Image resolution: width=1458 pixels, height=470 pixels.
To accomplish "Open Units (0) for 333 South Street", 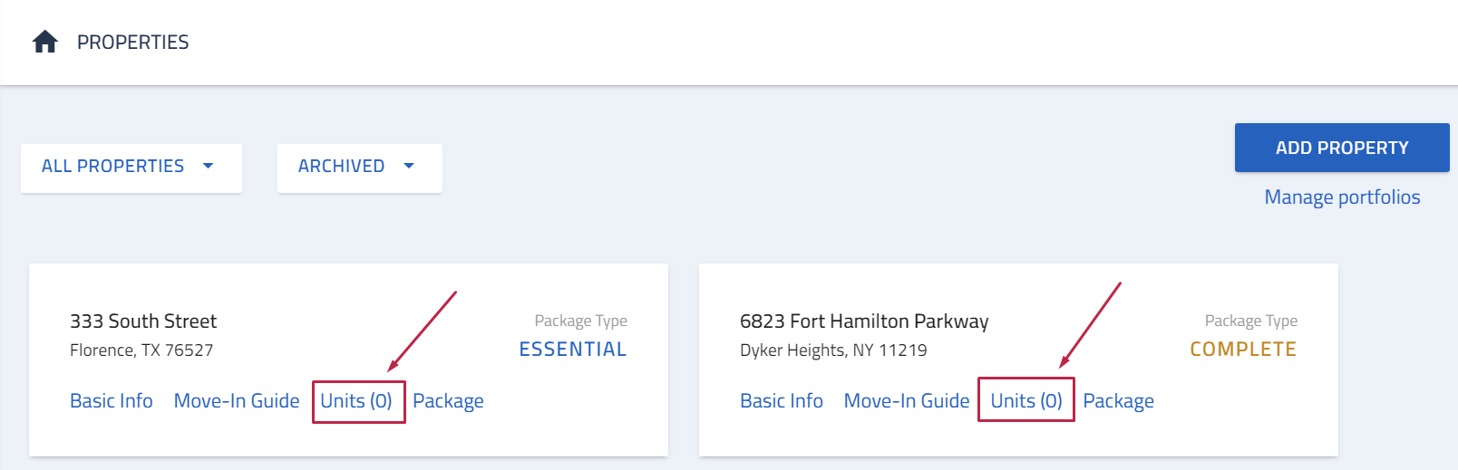I will (356, 400).
